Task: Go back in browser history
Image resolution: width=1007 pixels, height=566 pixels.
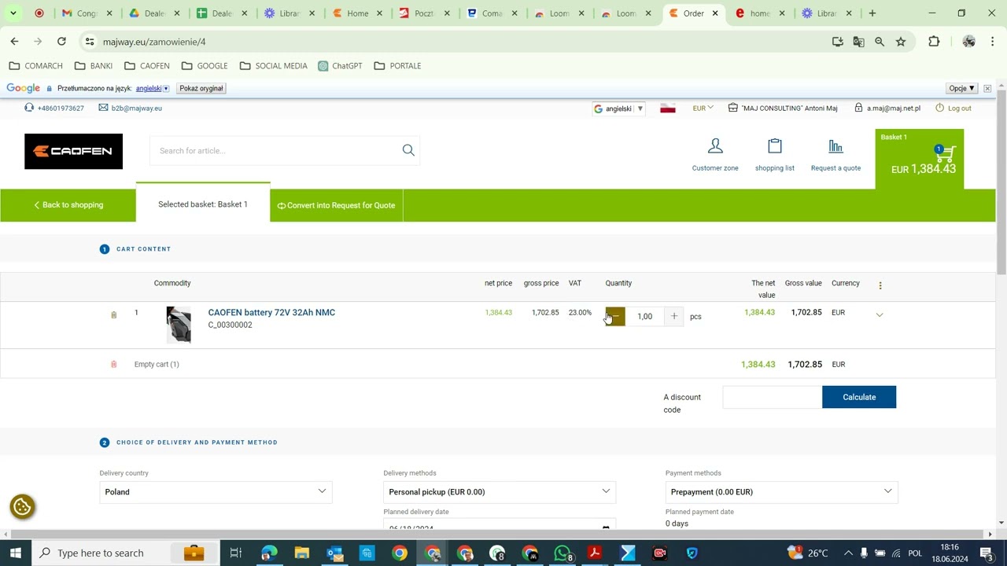Action: click(14, 42)
